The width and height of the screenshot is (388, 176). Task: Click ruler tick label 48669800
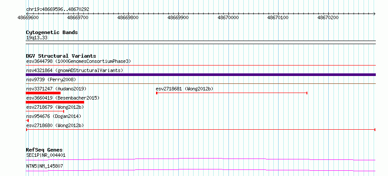[128, 18]
